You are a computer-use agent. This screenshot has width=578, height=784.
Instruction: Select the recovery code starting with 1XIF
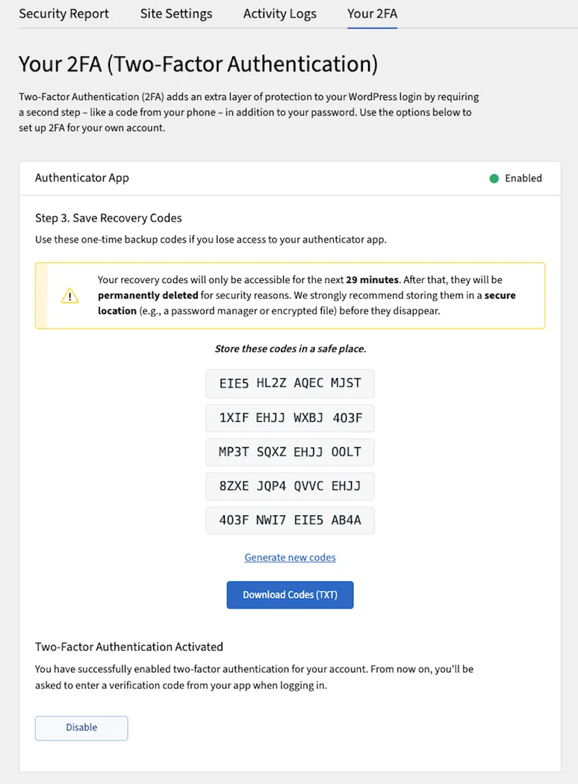pyautogui.click(x=290, y=418)
